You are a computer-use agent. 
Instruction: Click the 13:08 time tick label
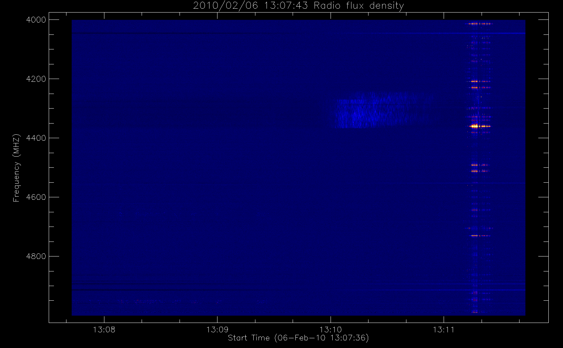click(104, 329)
